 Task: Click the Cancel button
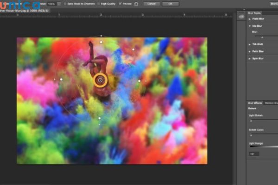coord(152,4)
